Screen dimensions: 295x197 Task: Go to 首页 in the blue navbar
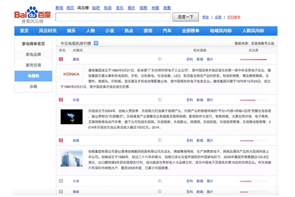click(x=24, y=31)
